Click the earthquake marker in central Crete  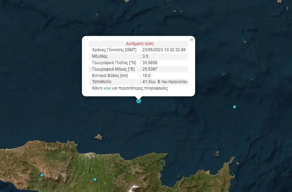(95, 179)
